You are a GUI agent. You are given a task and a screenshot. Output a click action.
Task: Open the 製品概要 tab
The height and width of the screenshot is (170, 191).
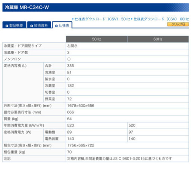click(14, 25)
